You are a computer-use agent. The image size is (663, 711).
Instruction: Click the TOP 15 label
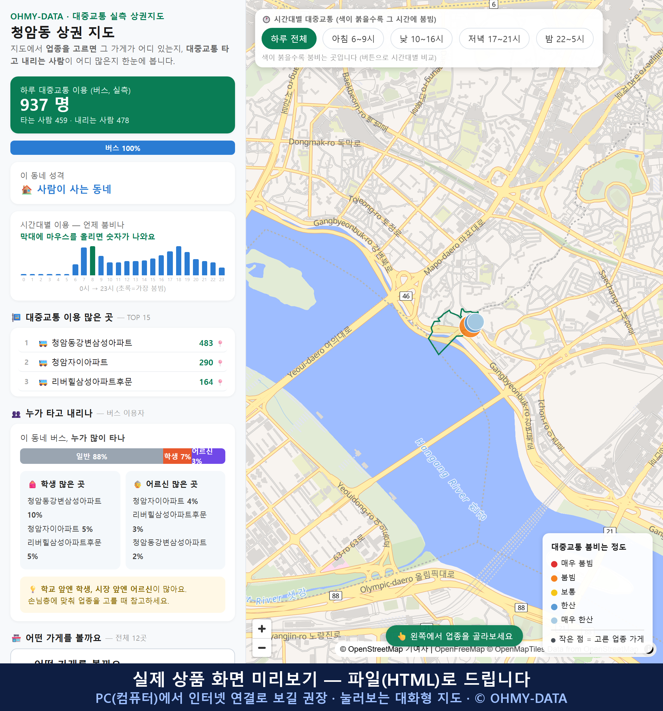click(139, 317)
